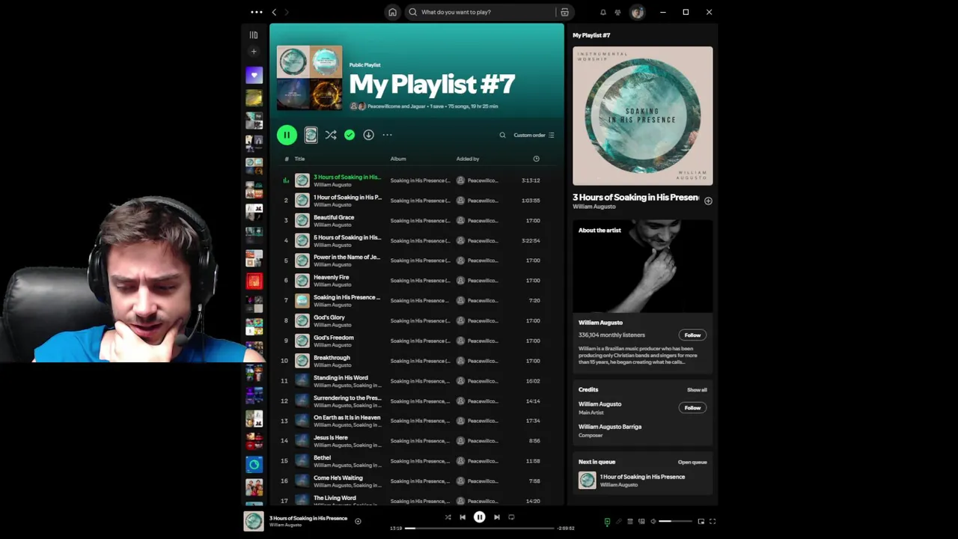Image resolution: width=958 pixels, height=539 pixels.
Task: Add playing song via bottom bar plus
Action: pyautogui.click(x=358, y=521)
